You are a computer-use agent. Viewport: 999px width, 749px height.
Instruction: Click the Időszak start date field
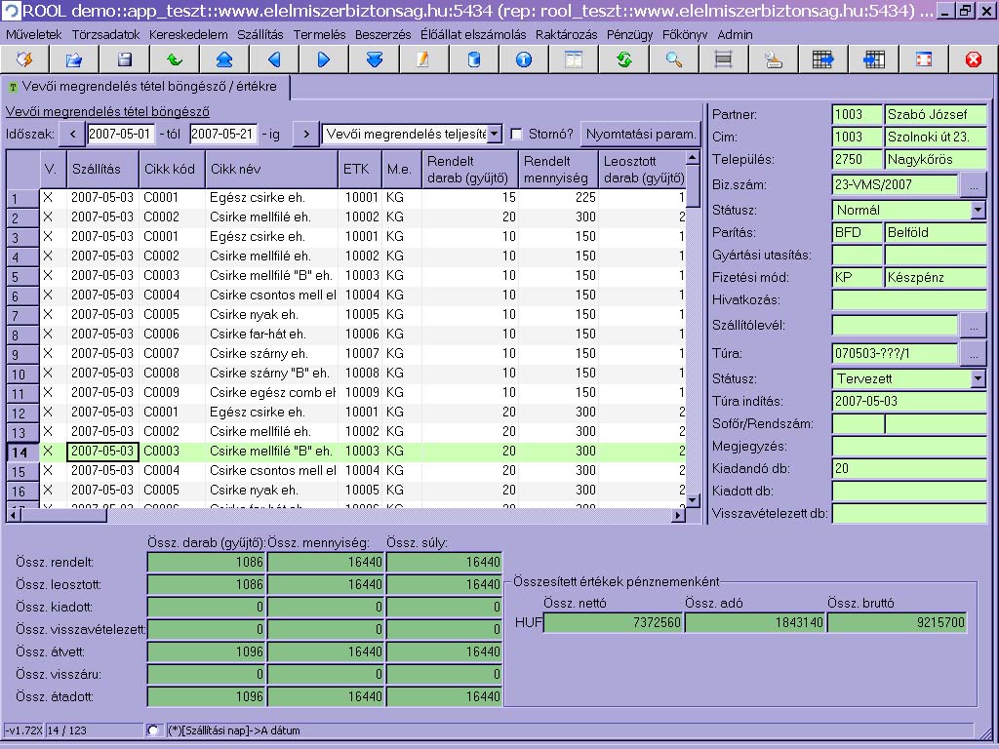click(120, 134)
